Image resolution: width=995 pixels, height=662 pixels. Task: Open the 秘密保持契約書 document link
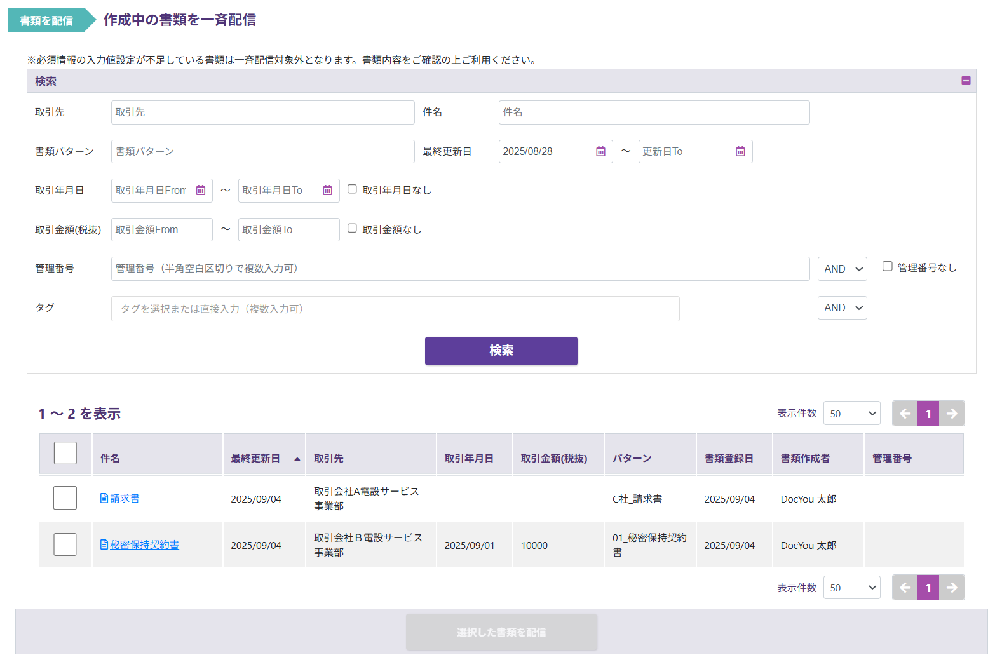tap(144, 544)
